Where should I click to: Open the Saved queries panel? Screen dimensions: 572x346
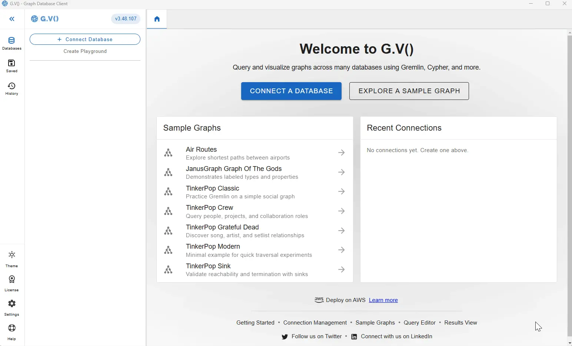(11, 66)
